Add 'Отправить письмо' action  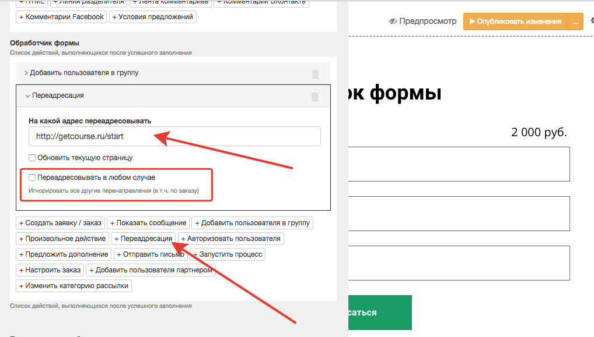[150, 254]
